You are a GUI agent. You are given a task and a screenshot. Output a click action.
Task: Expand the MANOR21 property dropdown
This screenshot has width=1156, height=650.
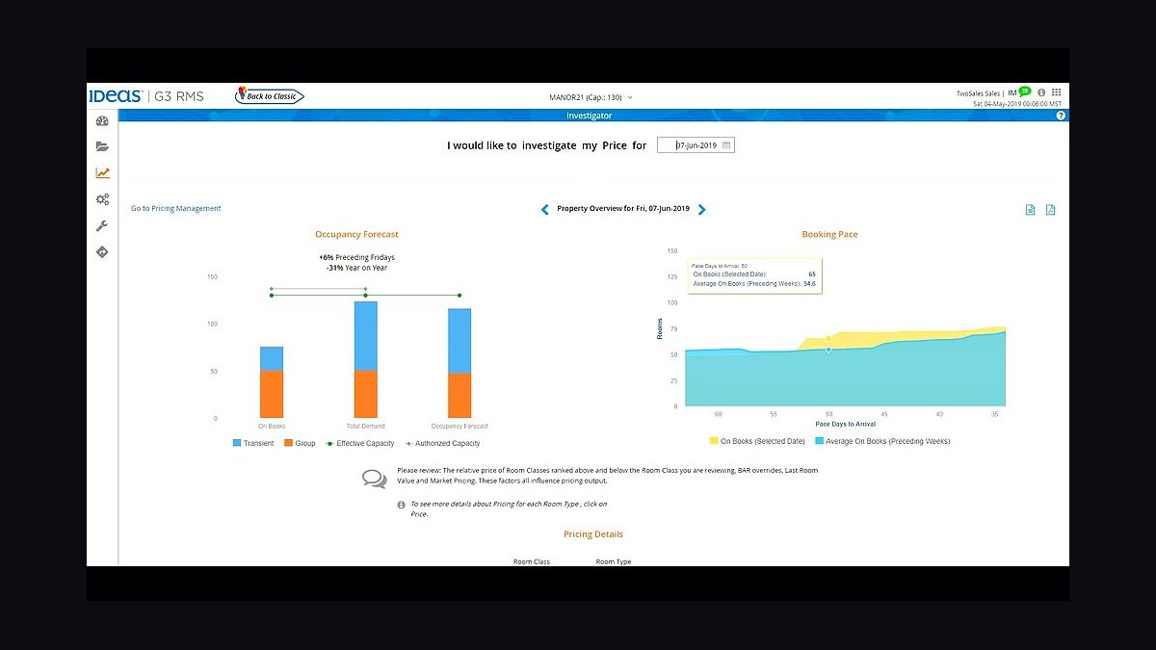pyautogui.click(x=591, y=97)
